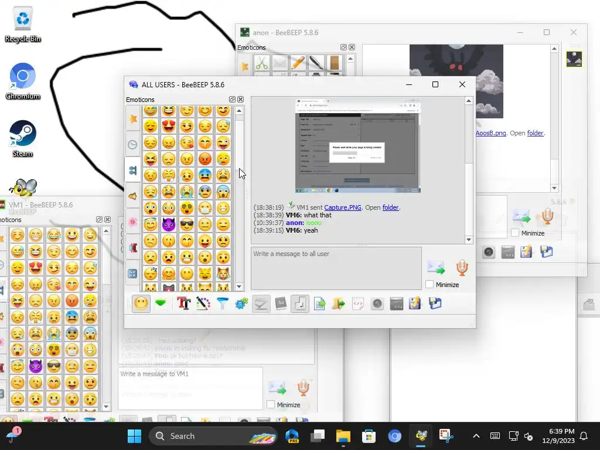This screenshot has height=450, width=600.
Task: Switch to flower nature emoticon tab in ALL USERS
Action: click(x=133, y=221)
